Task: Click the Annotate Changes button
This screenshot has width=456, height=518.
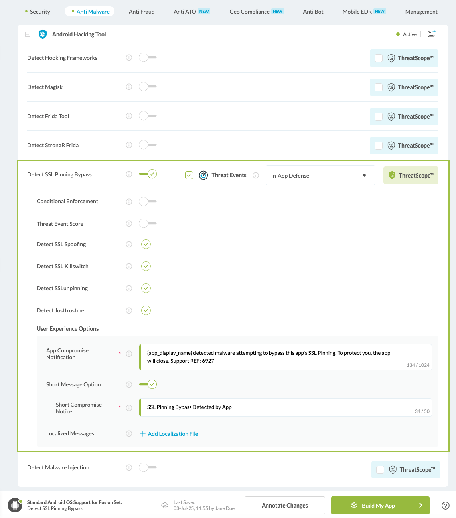Action: [284, 506]
